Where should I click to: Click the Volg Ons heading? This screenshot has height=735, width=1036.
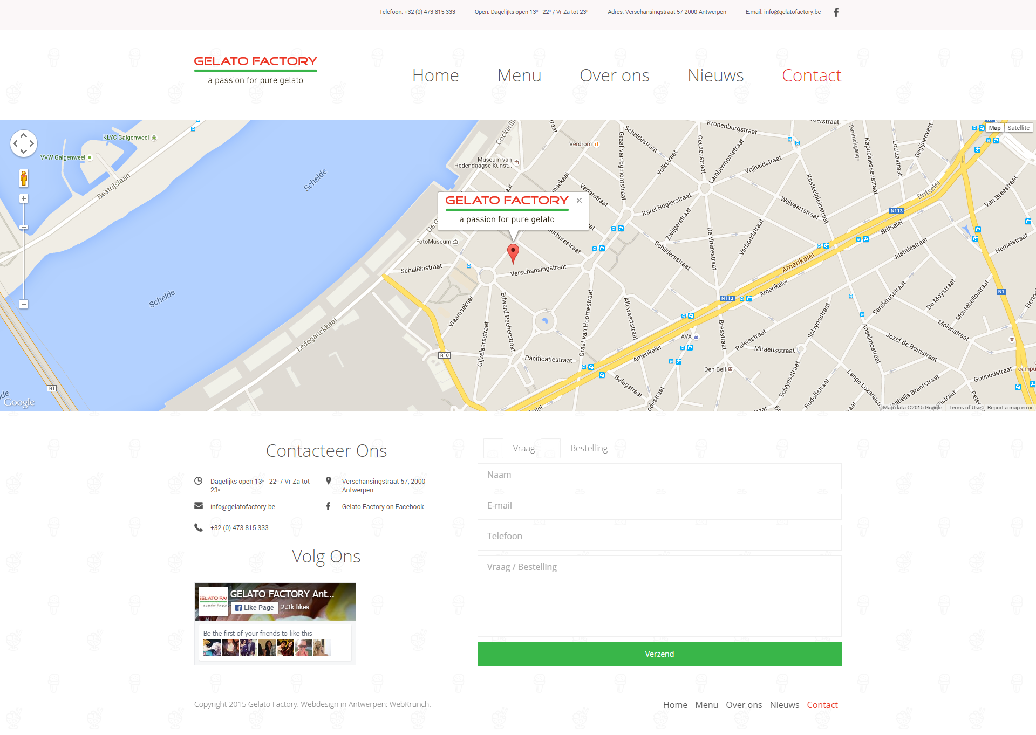click(x=326, y=557)
